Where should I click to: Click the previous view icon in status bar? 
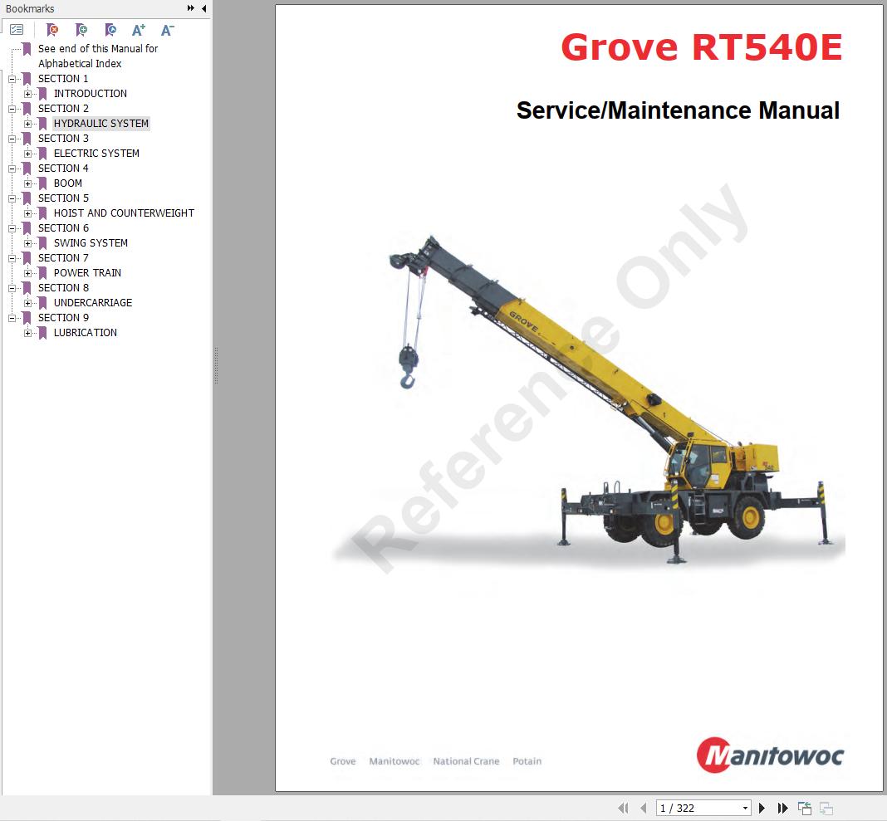(x=804, y=808)
